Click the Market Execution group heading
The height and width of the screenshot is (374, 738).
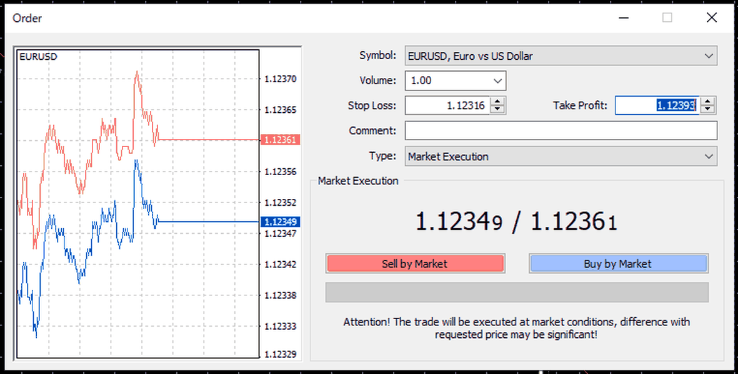point(358,181)
